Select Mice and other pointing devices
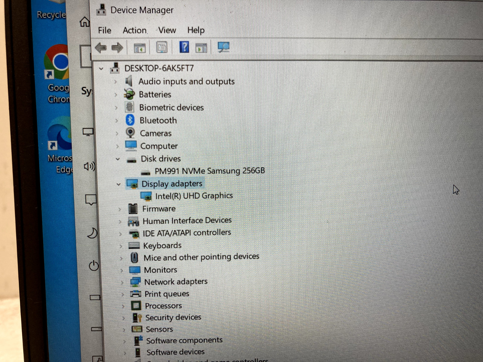This screenshot has height=362, width=483. [201, 257]
